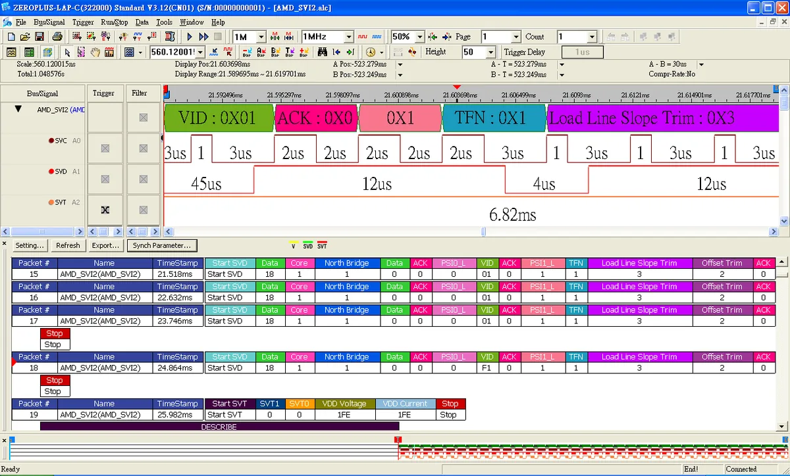Click the Save floppy disk icon
Image resolution: width=790 pixels, height=476 pixels.
39,37
